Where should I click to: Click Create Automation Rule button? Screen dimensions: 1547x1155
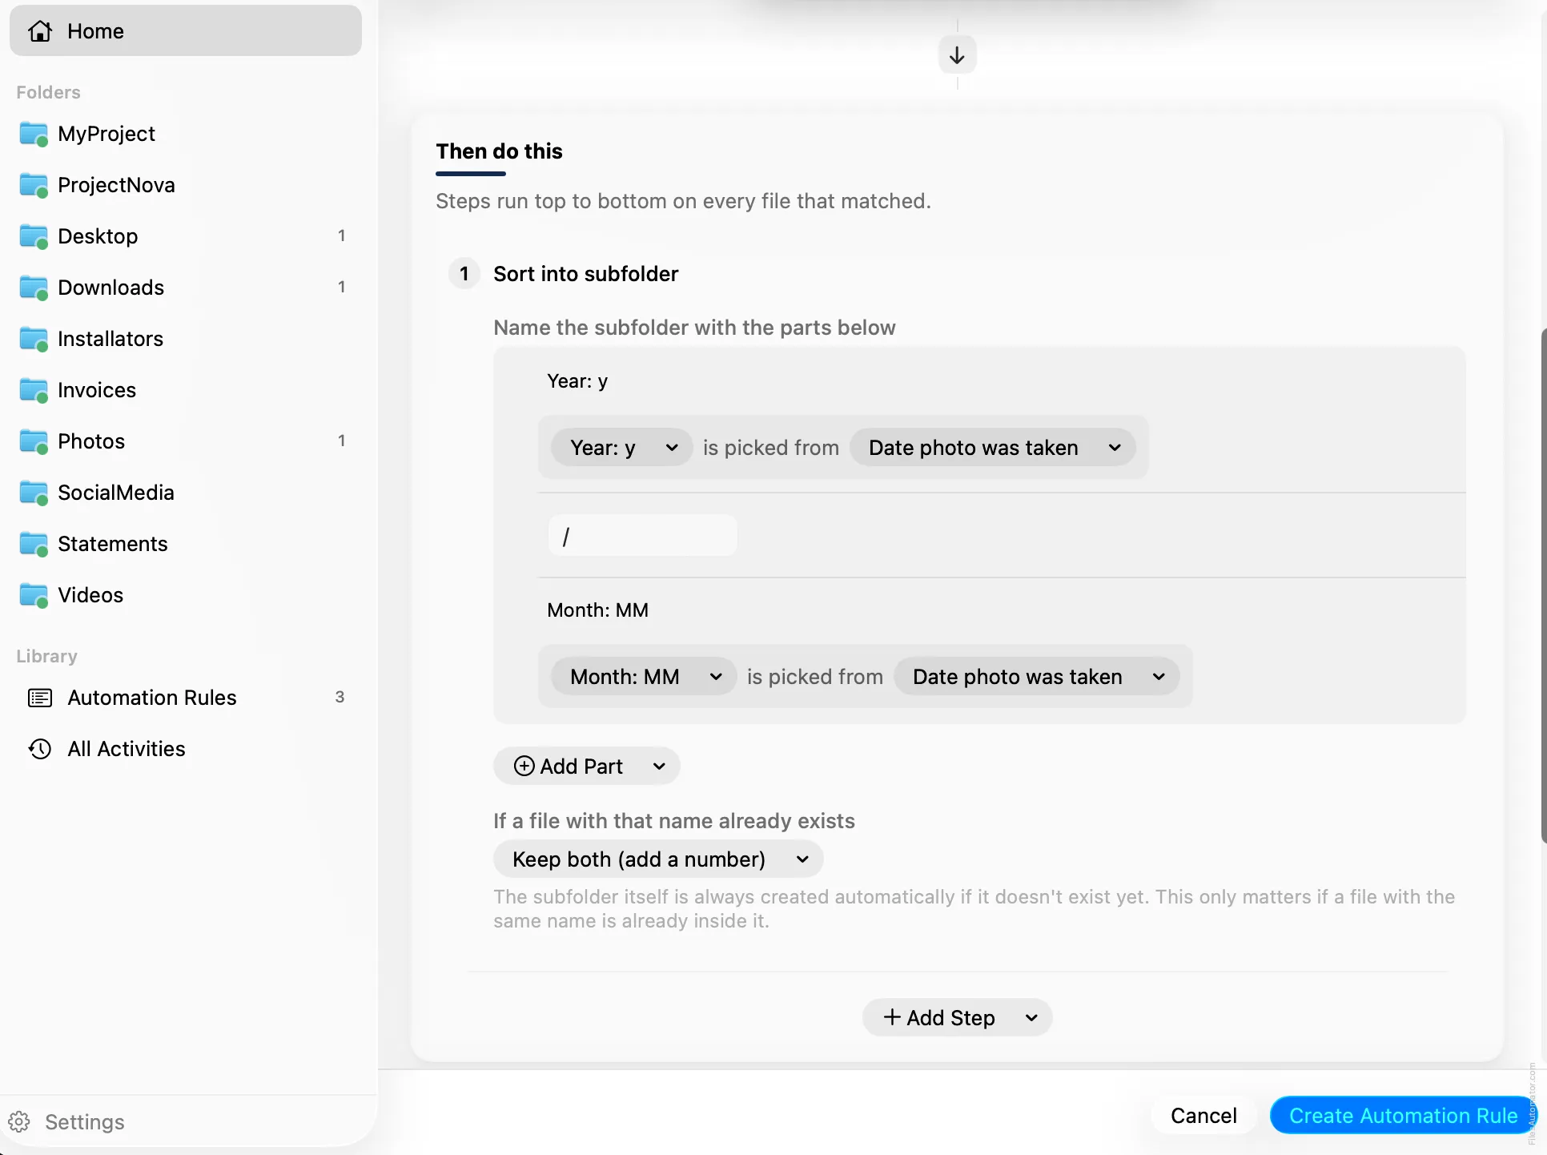tap(1403, 1116)
